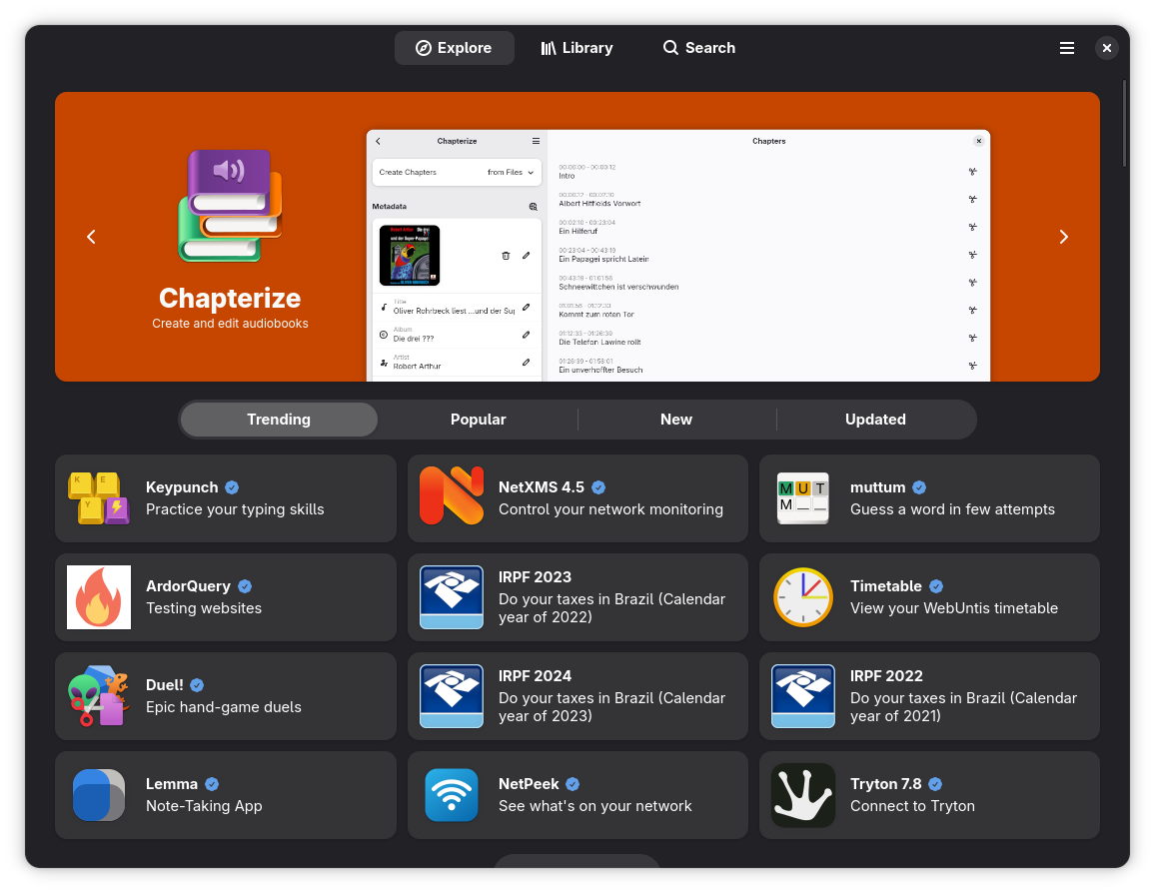1155x893 pixels.
Task: Click 'Practice your typing skills' text
Action: pyautogui.click(x=235, y=509)
